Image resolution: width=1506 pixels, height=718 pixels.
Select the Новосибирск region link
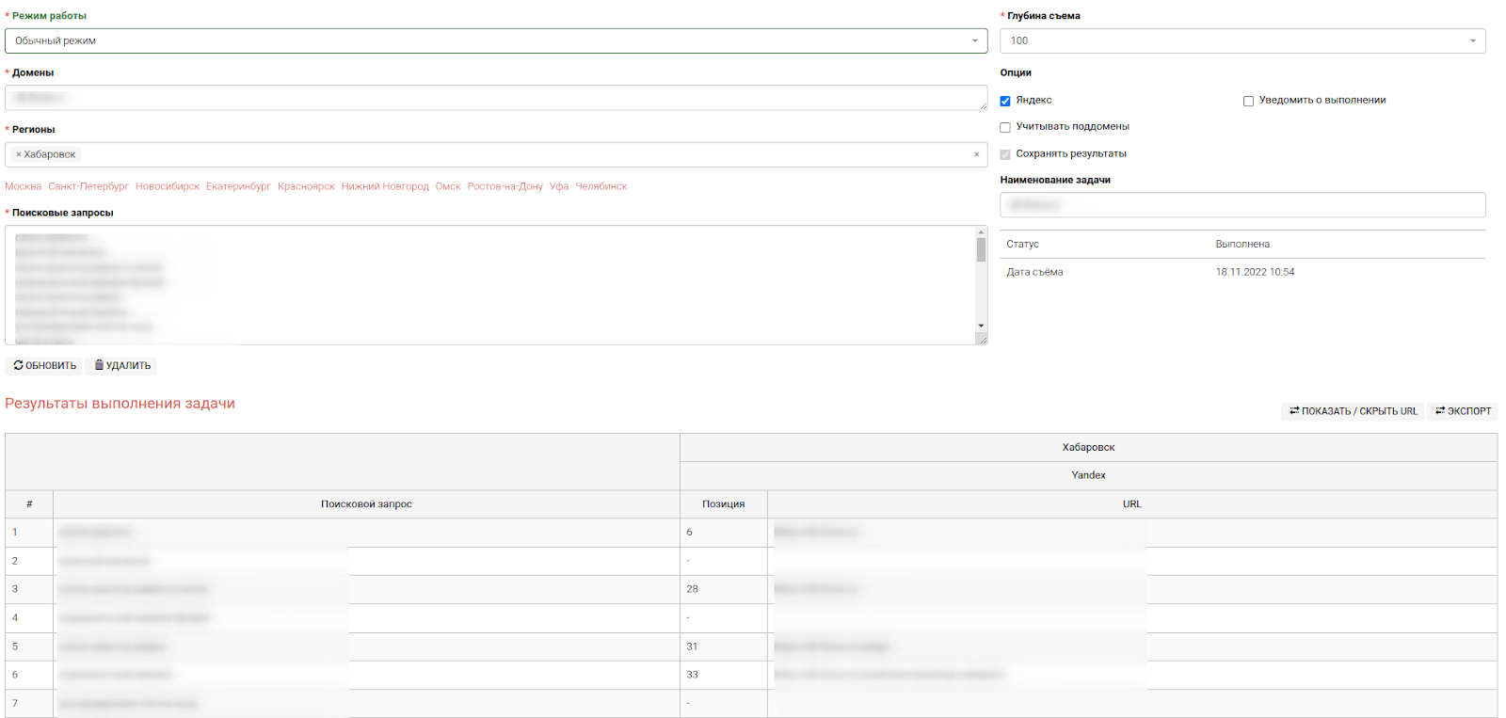168,186
